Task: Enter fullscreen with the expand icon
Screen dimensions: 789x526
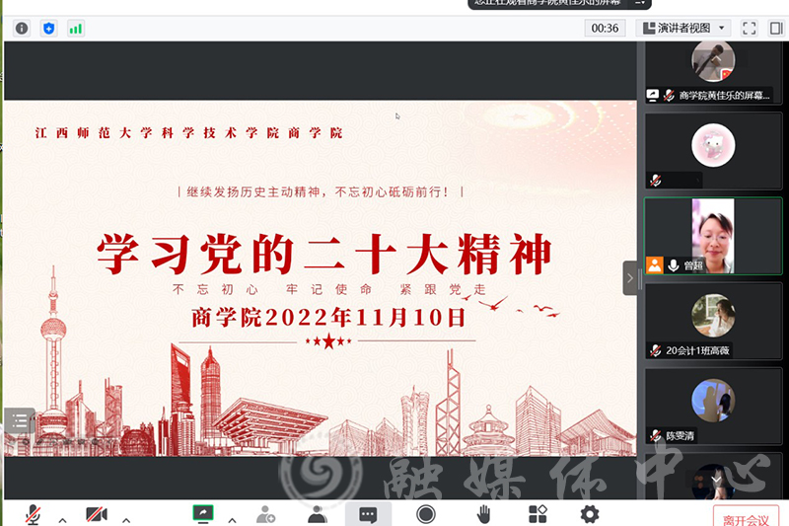Action: coord(750,29)
